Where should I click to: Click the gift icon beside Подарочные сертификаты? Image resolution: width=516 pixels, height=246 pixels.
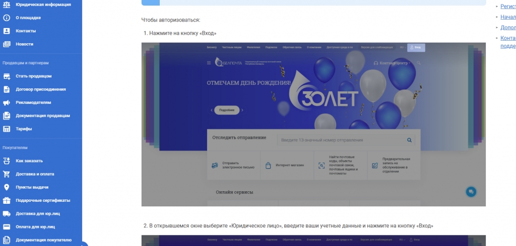pyautogui.click(x=7, y=200)
